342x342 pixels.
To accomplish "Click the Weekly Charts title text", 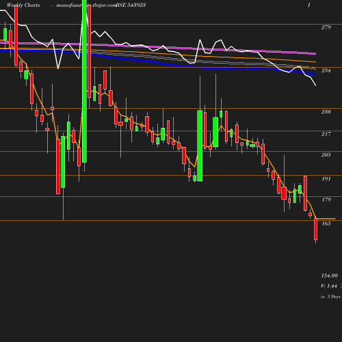I will pos(23,5).
